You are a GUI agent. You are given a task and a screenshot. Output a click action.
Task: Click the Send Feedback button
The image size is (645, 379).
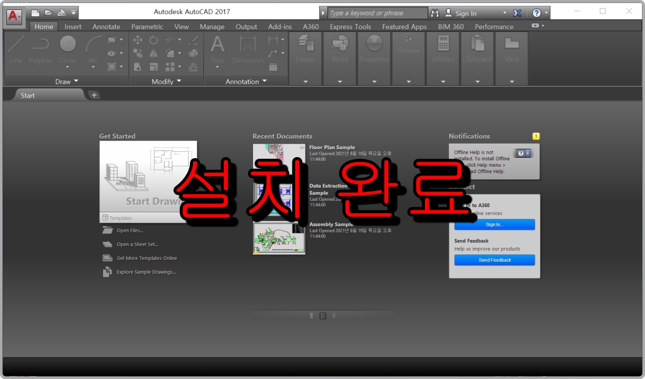click(x=494, y=260)
